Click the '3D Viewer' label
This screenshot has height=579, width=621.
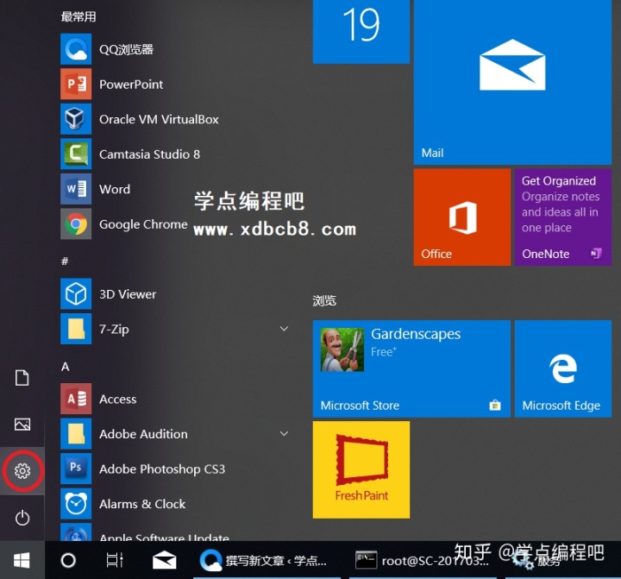coord(128,294)
